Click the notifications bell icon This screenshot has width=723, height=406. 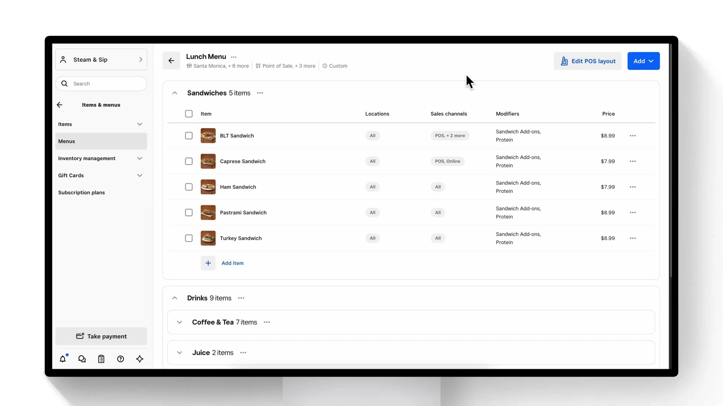click(63, 359)
